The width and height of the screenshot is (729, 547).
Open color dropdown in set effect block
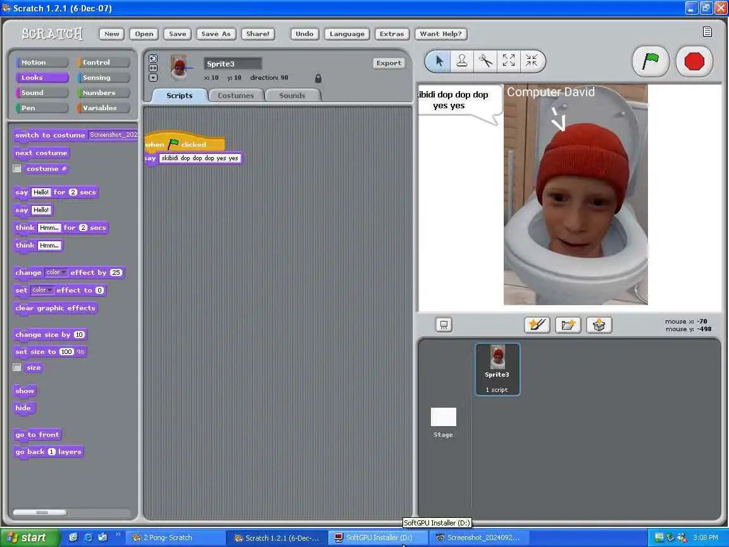coord(42,290)
